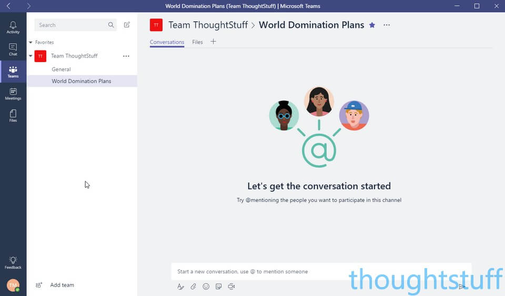505x296 pixels.
Task: Select the General channel
Action: click(61, 69)
